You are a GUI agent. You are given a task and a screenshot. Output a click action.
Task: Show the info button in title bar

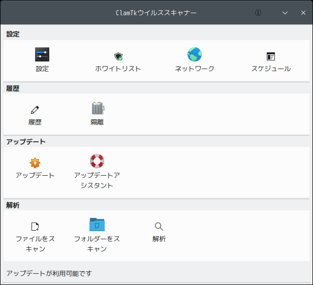click(258, 13)
